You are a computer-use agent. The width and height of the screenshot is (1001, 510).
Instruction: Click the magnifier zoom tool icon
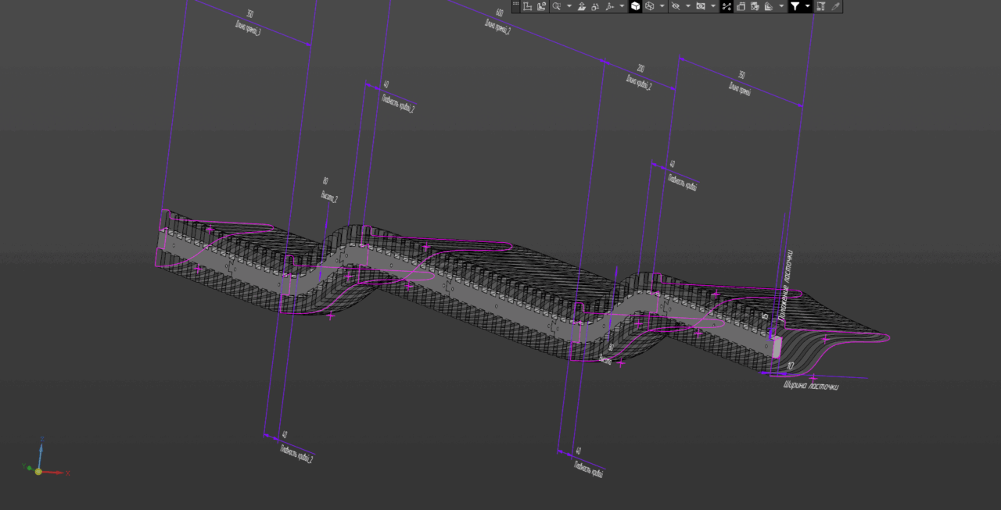(x=556, y=6)
